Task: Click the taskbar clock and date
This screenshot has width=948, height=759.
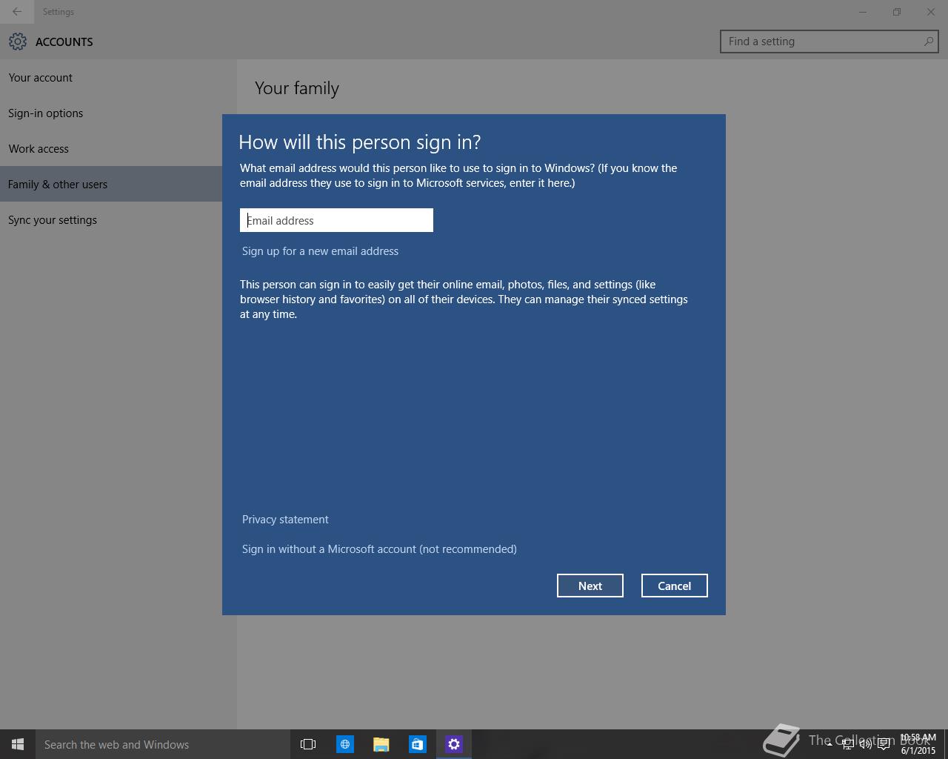Action: tap(918, 744)
